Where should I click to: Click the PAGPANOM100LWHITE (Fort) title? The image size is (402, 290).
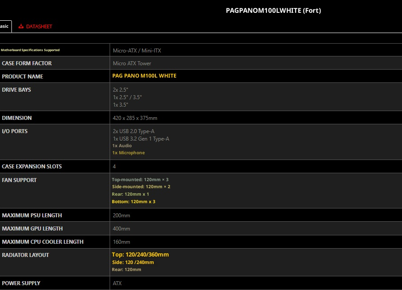coord(273,11)
